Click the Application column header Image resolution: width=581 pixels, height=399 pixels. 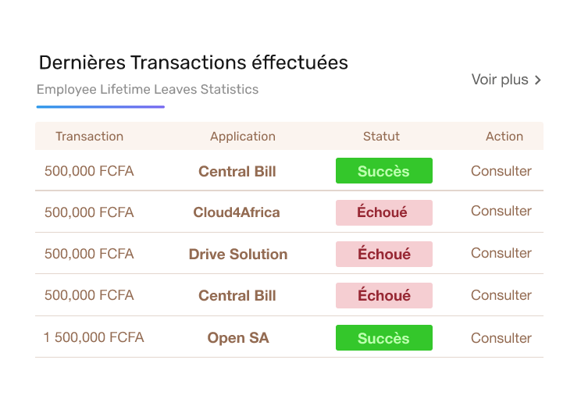point(242,136)
